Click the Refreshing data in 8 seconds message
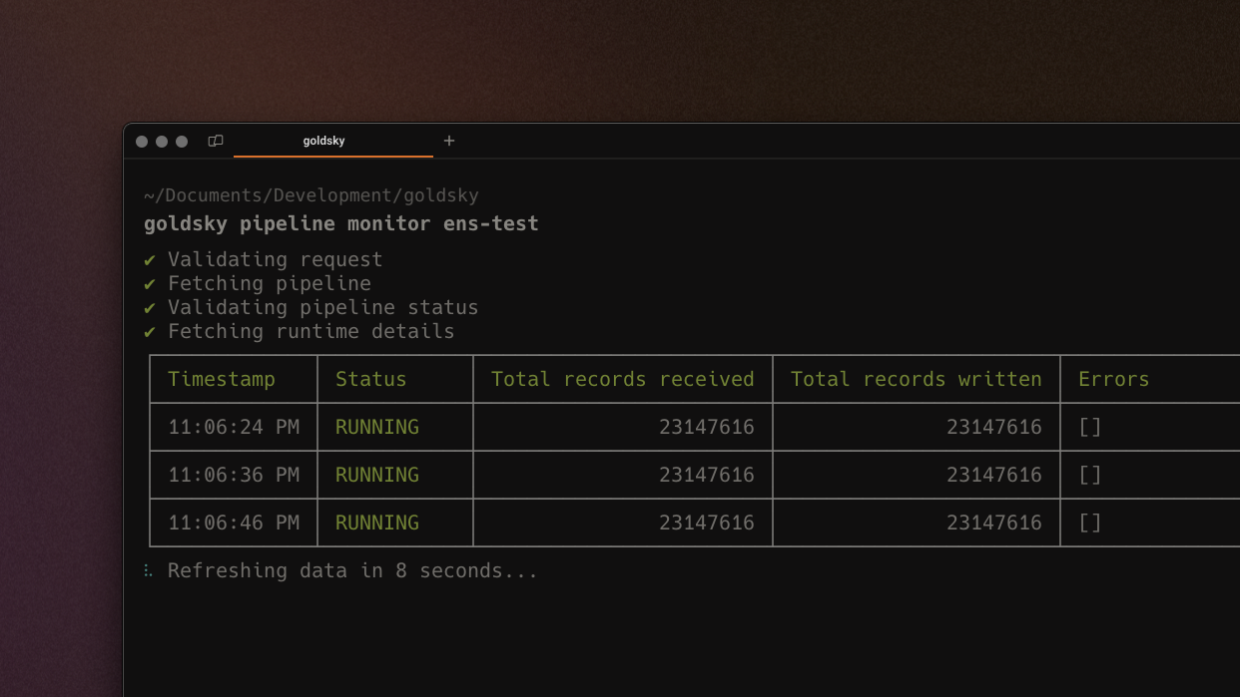Screen dimensions: 1240x697 [x=353, y=570]
